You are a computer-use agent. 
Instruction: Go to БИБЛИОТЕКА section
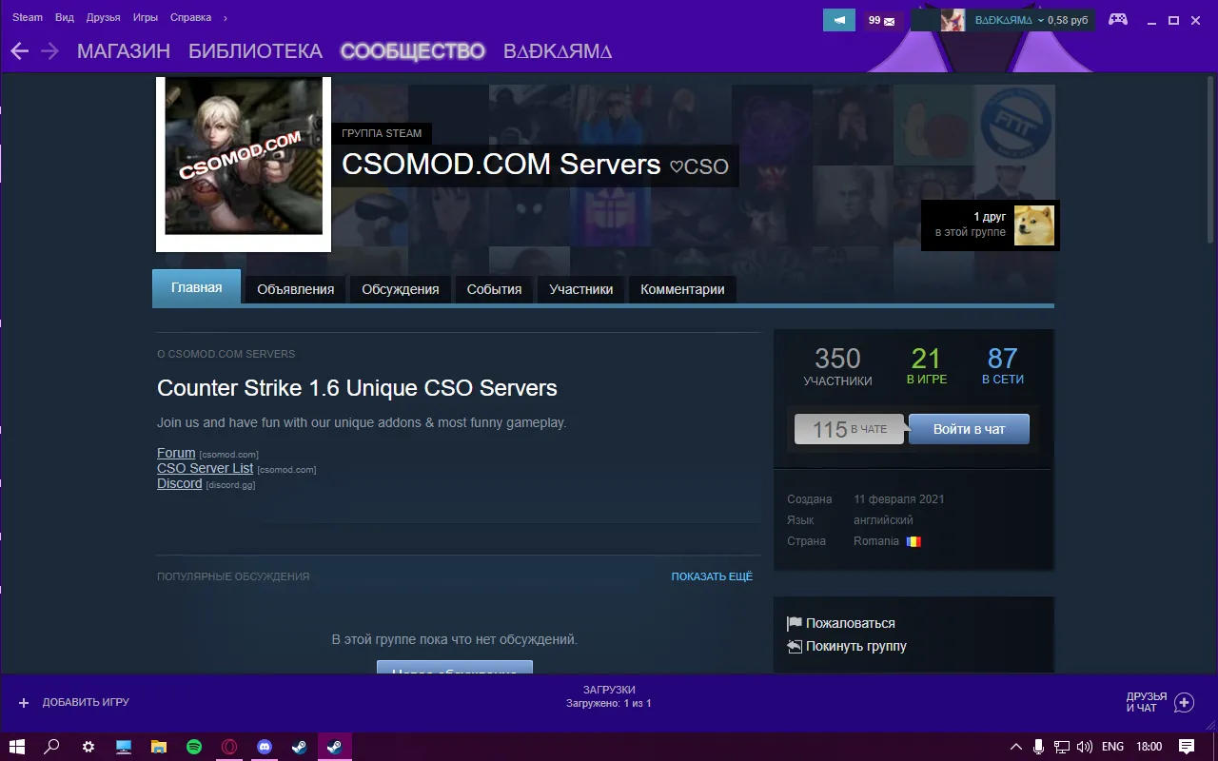[256, 51]
